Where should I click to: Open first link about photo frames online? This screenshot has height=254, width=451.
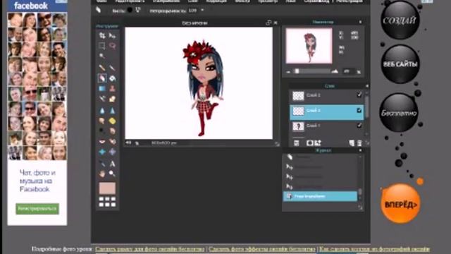click(x=149, y=249)
